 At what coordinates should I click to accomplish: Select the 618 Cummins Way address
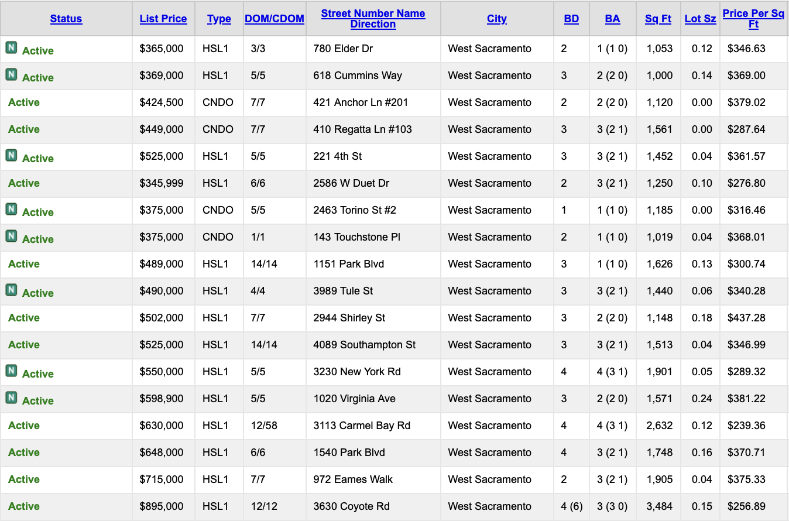point(358,76)
